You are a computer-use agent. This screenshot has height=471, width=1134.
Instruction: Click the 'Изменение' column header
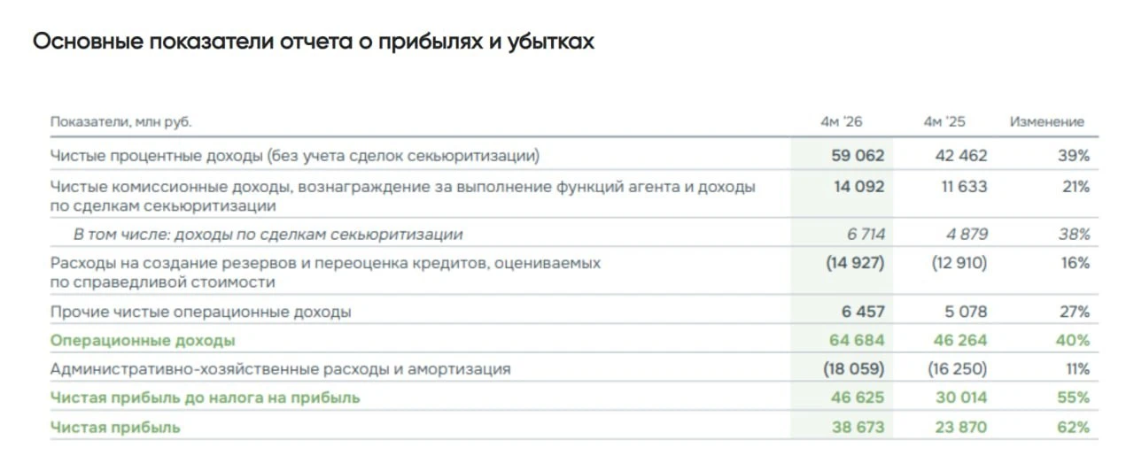[x=1046, y=122]
